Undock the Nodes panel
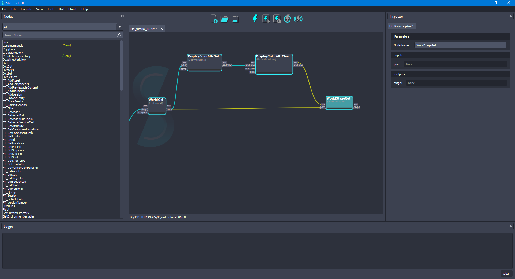 coord(122,16)
